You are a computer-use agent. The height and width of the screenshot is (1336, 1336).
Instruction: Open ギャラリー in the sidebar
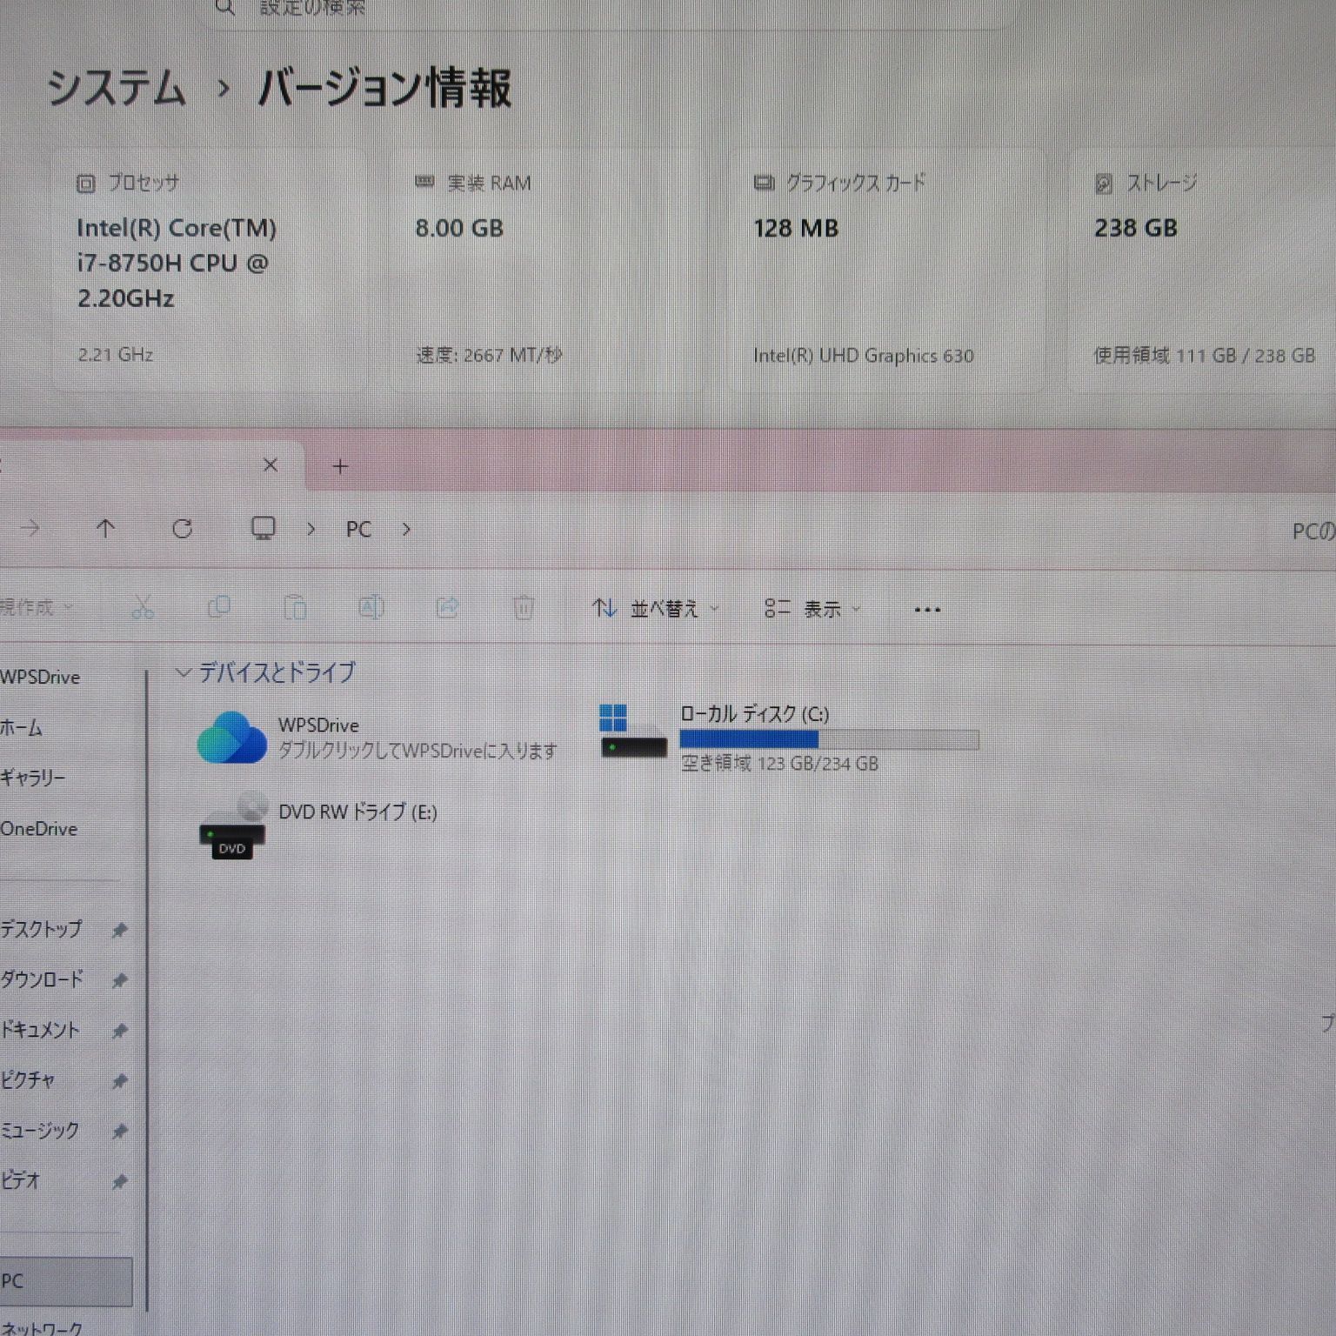click(x=33, y=778)
